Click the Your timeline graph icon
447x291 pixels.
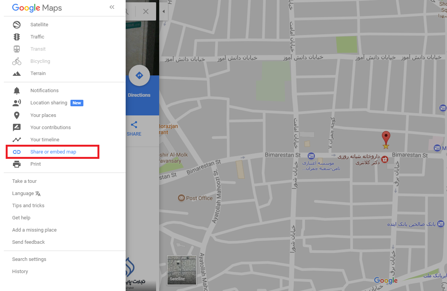pos(17,140)
